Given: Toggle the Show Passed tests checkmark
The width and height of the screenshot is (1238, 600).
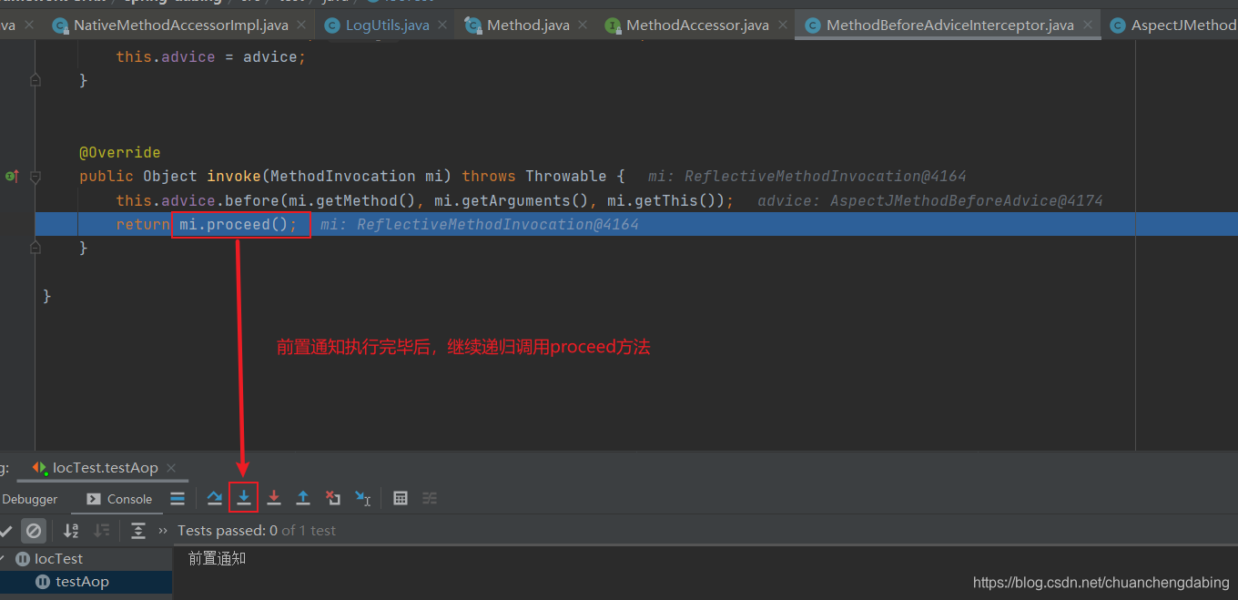Looking at the screenshot, I should coord(6,531).
